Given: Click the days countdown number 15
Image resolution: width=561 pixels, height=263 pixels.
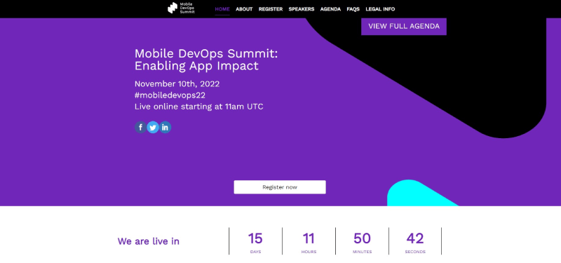Looking at the screenshot, I should [255, 238].
